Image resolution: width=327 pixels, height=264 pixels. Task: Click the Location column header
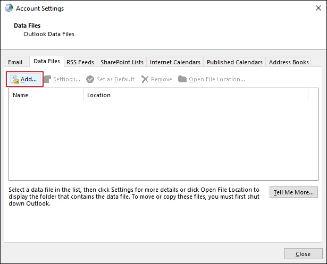pyautogui.click(x=196, y=95)
